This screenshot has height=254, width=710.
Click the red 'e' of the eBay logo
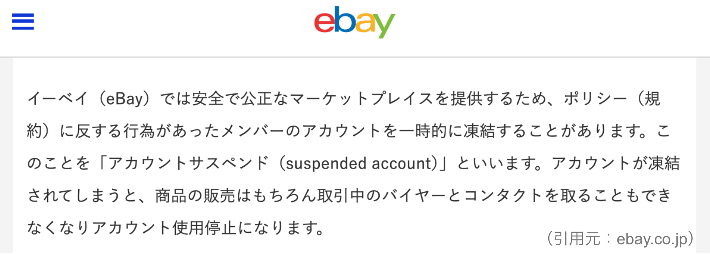point(324,23)
